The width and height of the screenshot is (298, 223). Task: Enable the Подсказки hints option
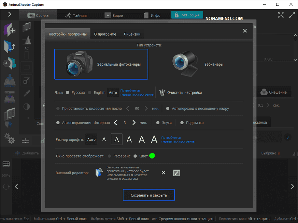pos(182,123)
